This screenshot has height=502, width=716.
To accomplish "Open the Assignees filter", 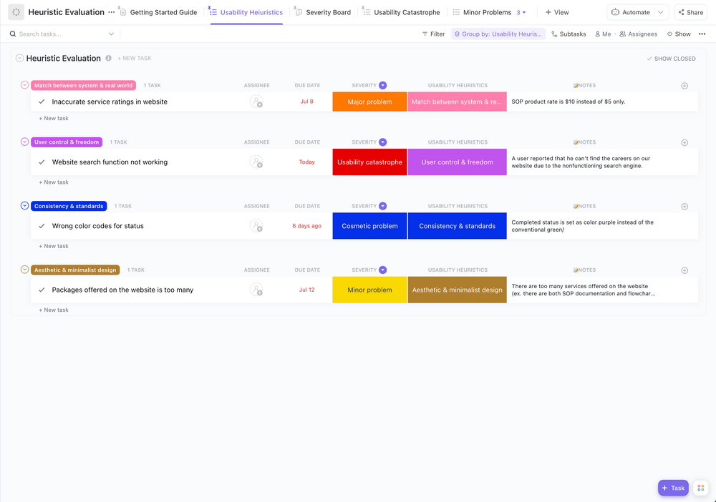I will tap(638, 34).
